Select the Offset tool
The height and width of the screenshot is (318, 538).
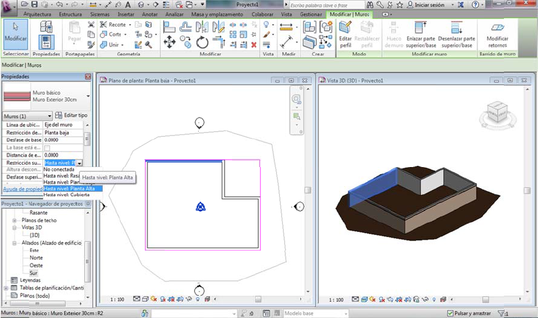(x=186, y=27)
